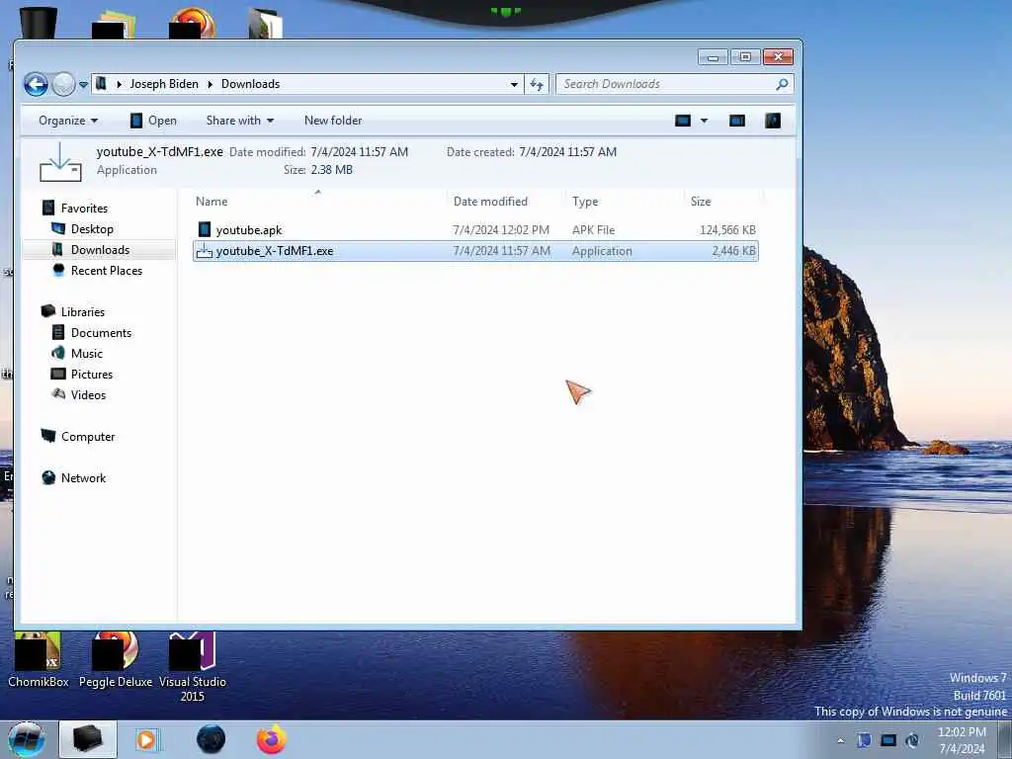Click the search magnifier icon

coord(782,84)
